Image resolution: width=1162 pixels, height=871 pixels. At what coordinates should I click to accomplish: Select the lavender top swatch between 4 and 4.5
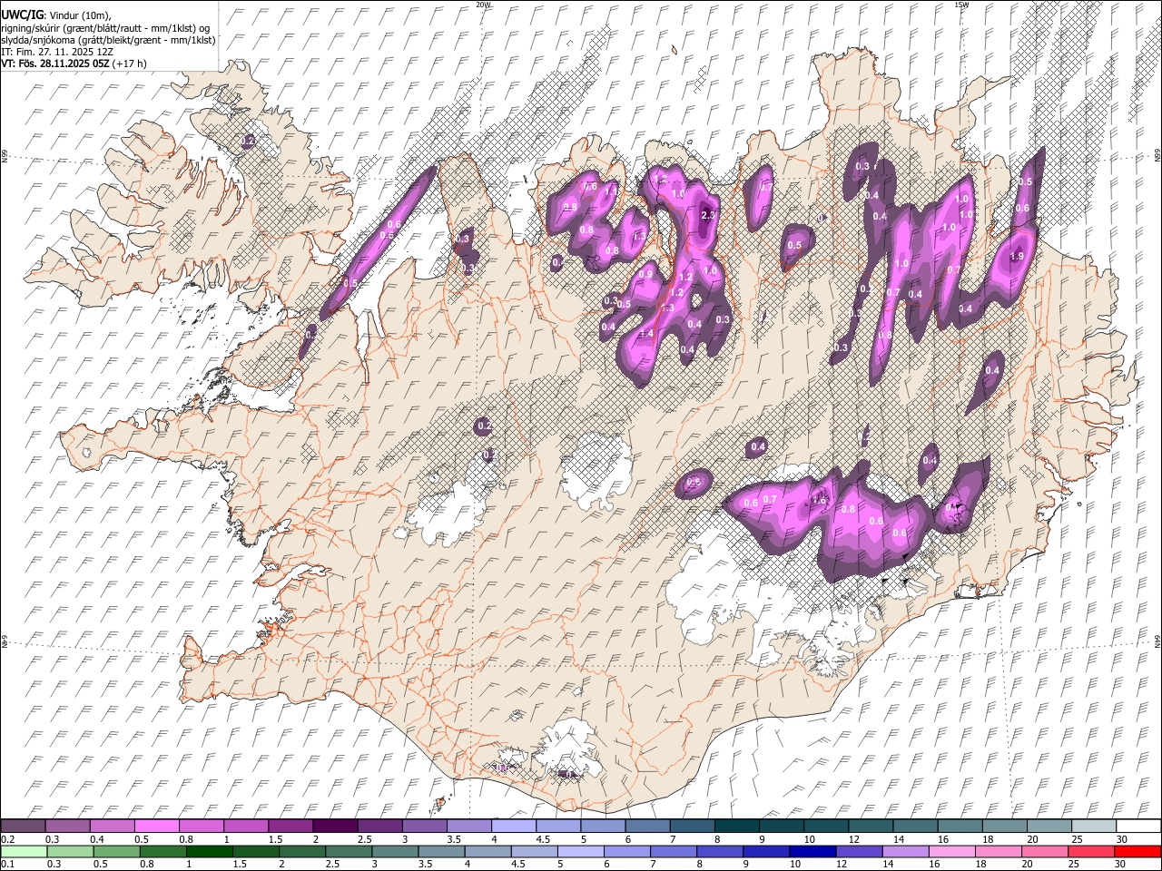(x=513, y=827)
